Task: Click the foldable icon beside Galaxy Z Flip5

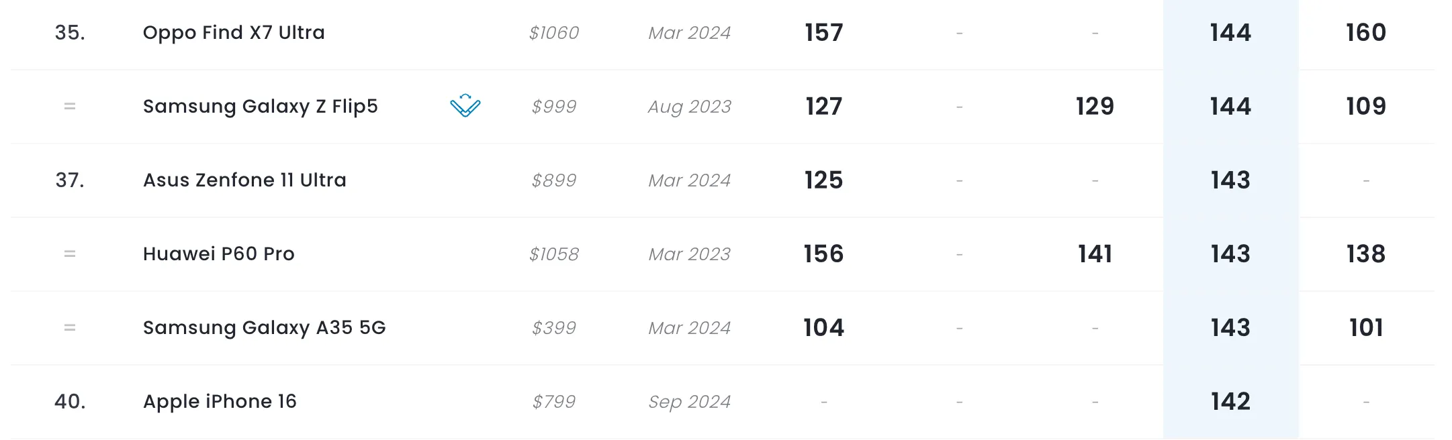Action: tap(465, 106)
